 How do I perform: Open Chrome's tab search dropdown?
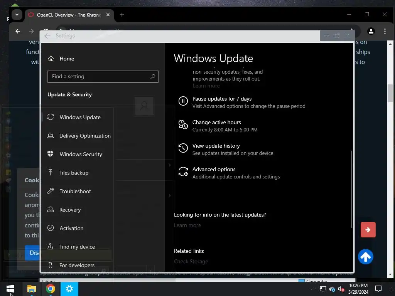17,15
